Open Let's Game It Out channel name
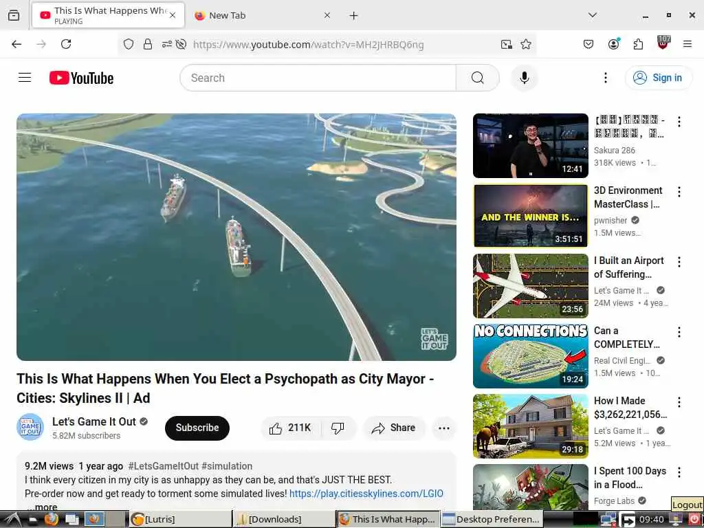 [x=93, y=421]
